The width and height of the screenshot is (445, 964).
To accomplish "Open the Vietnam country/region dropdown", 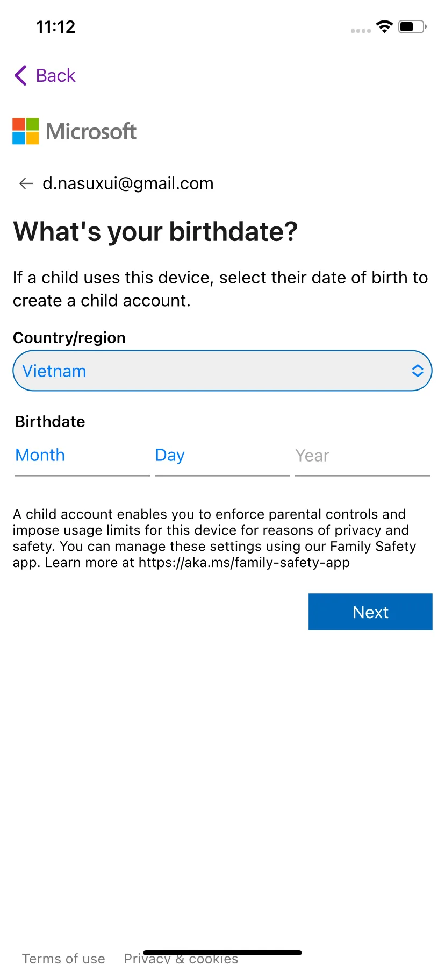I will pos(223,371).
